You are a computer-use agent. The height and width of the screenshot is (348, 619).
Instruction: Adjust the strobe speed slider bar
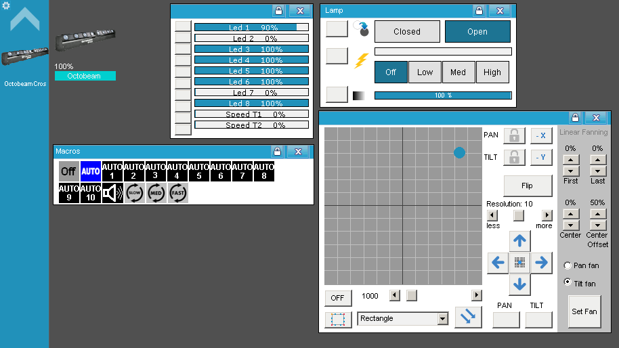443,51
